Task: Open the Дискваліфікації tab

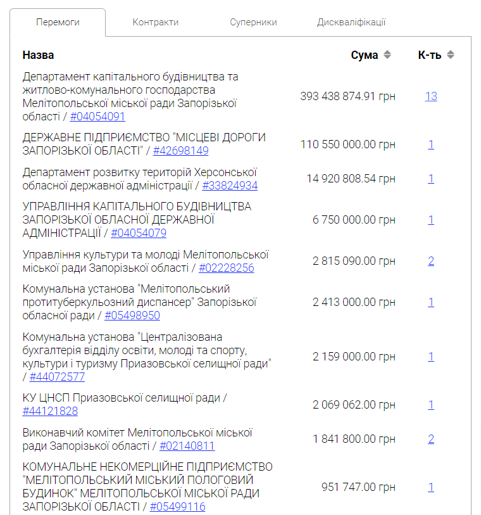Action: click(x=351, y=22)
